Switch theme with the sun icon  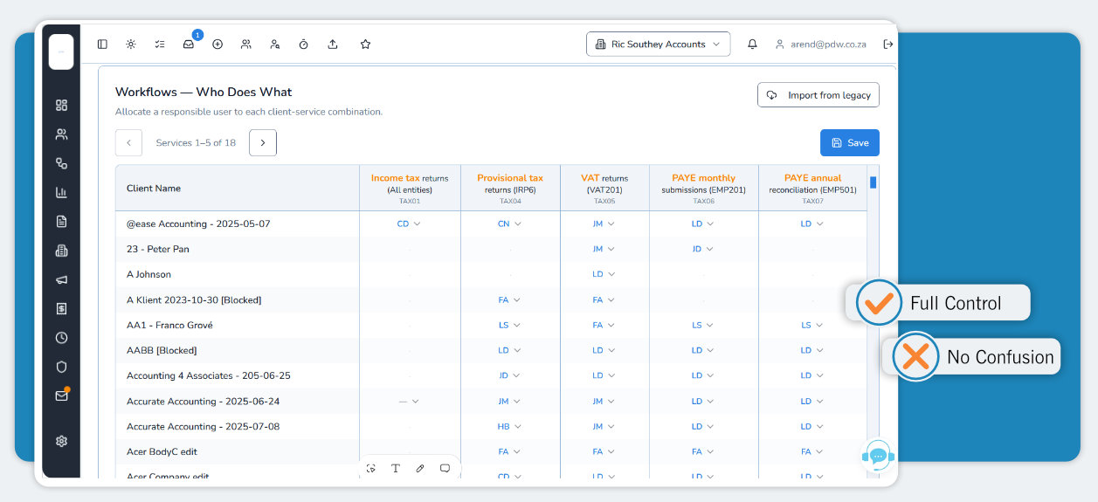(x=131, y=45)
